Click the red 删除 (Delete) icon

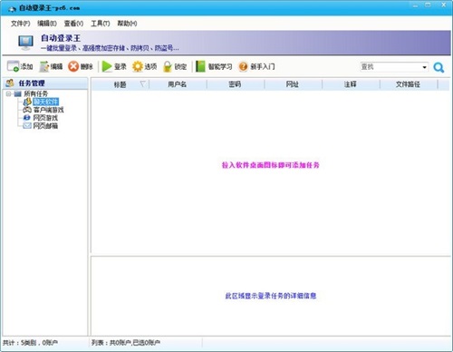(73, 66)
